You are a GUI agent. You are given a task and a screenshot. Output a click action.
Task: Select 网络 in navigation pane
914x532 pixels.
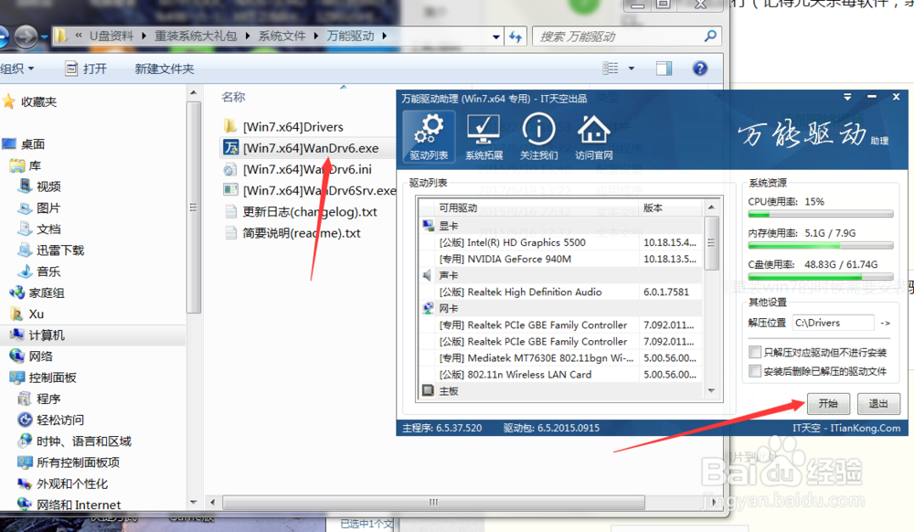41,356
